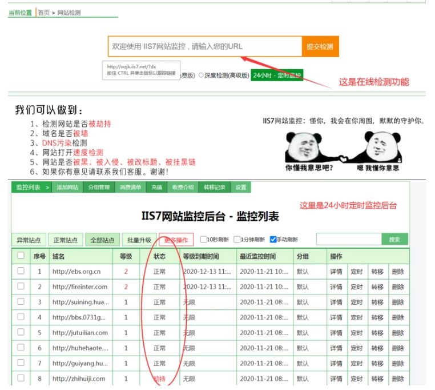Click the 当前位置 label
This screenshot has height=390, width=435.
tap(20, 13)
